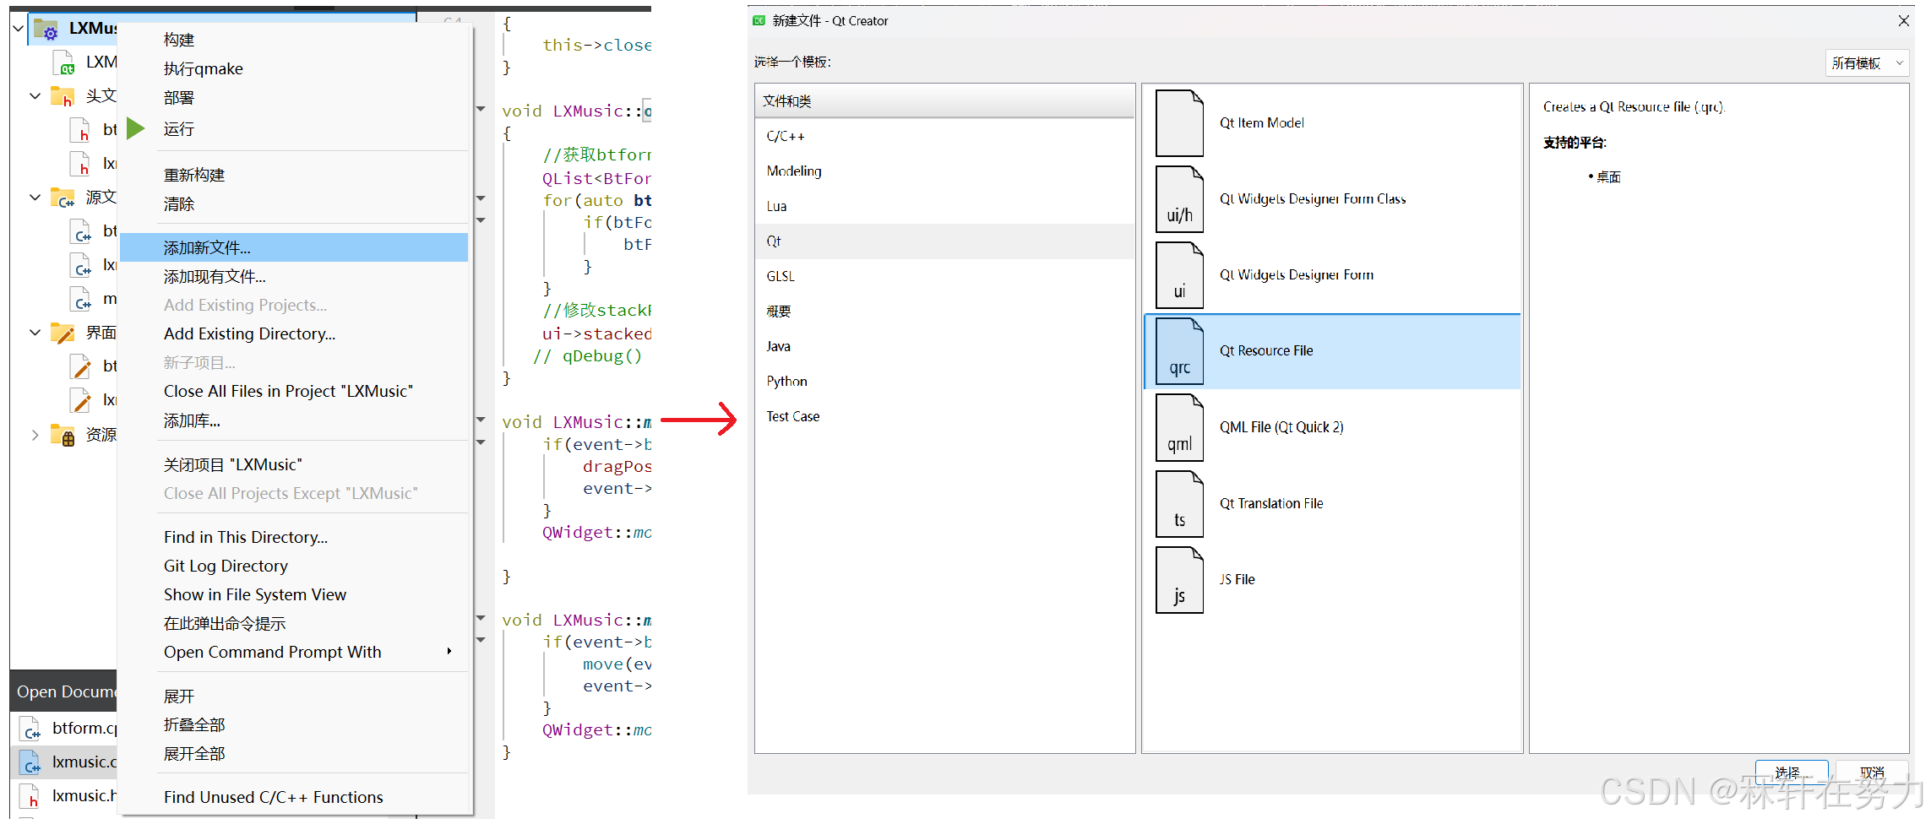Choose 展开 from the context menu
The image size is (1931, 824).
point(179,697)
